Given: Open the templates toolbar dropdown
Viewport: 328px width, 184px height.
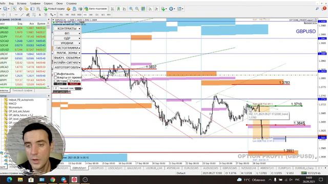Looking at the screenshot, I should (x=180, y=9).
